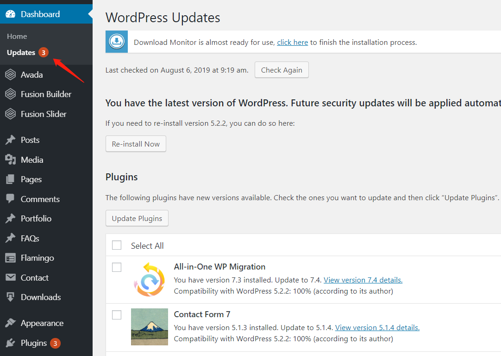501x356 pixels.
Task: Open the Updates submenu item
Action: click(x=21, y=53)
